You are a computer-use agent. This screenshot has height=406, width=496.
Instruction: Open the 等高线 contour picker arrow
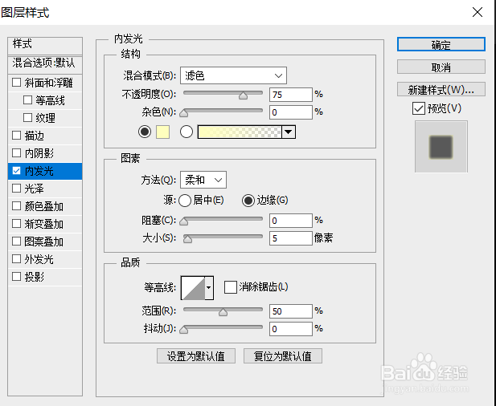pyautogui.click(x=209, y=287)
